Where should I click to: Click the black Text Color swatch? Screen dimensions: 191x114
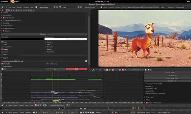tap(22, 39)
